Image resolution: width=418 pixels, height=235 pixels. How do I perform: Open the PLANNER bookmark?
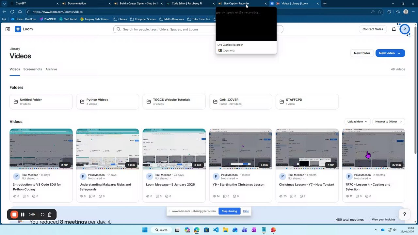click(x=48, y=19)
